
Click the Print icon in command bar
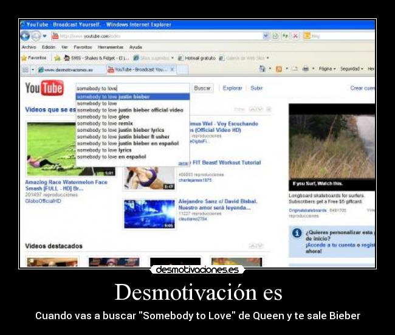tap(305, 69)
